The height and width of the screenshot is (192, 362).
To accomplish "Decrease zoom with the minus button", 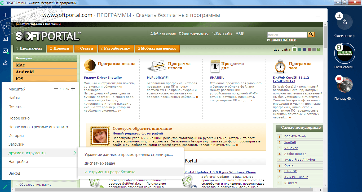I will click(x=56, y=89).
